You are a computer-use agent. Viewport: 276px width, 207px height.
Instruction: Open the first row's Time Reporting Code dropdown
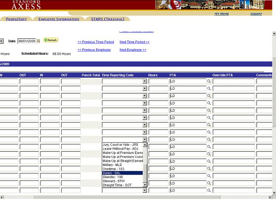[x=144, y=81]
